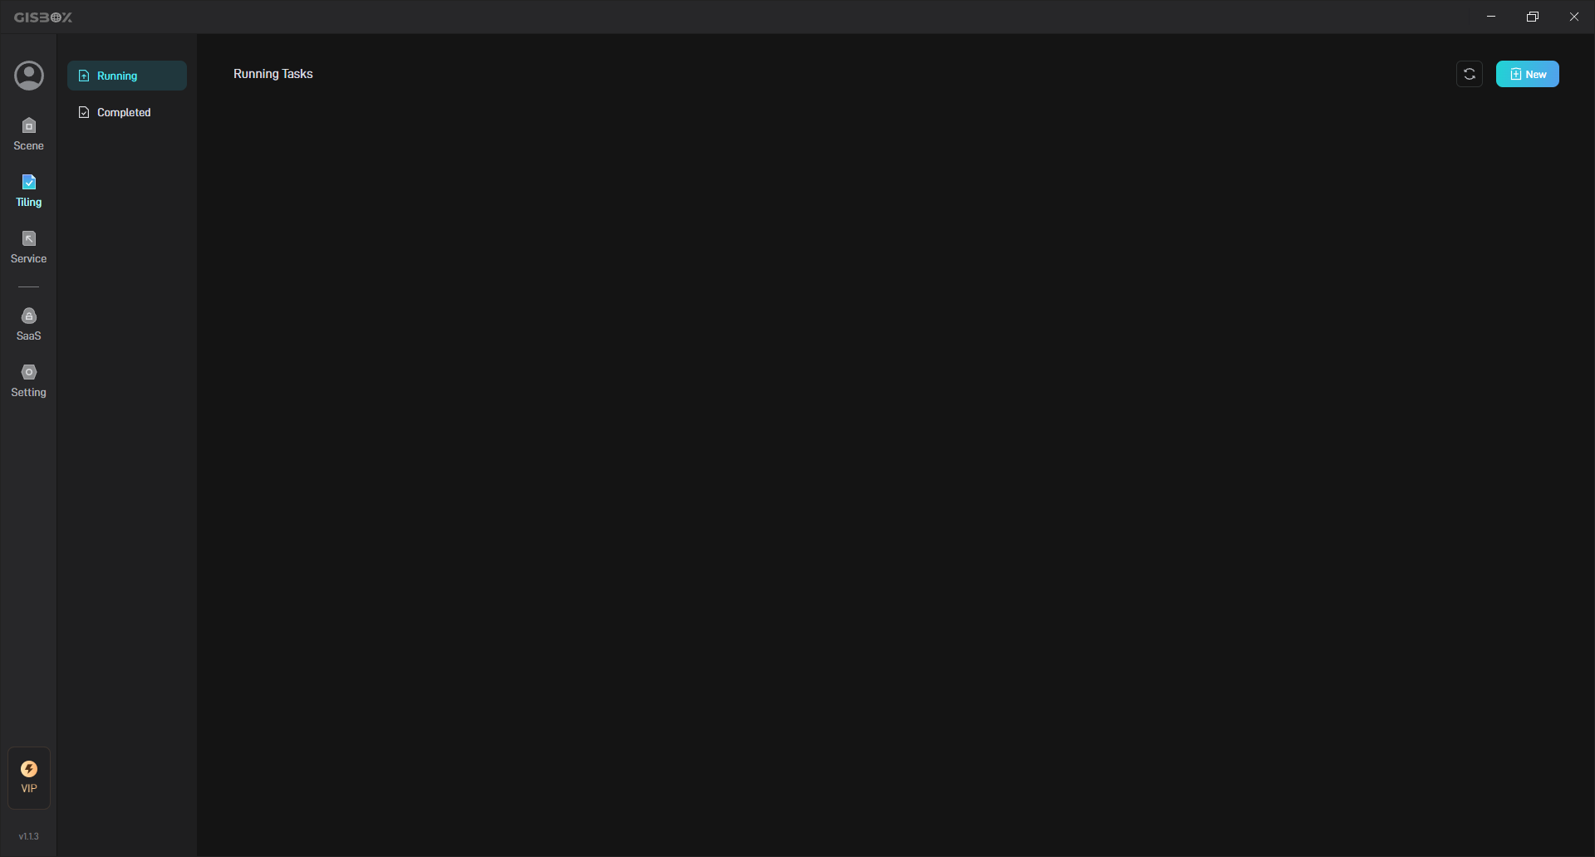Switch to the Running tab
Viewport: 1595px width, 857px height.
(127, 76)
